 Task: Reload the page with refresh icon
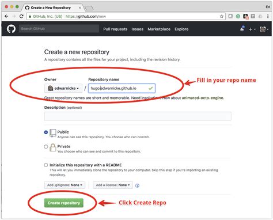[21, 16]
